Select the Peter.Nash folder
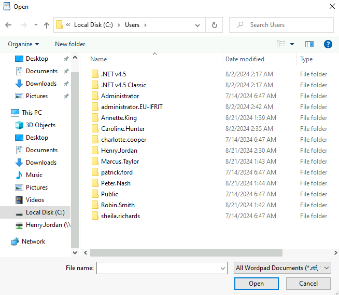This screenshot has width=339, height=295. [116, 183]
